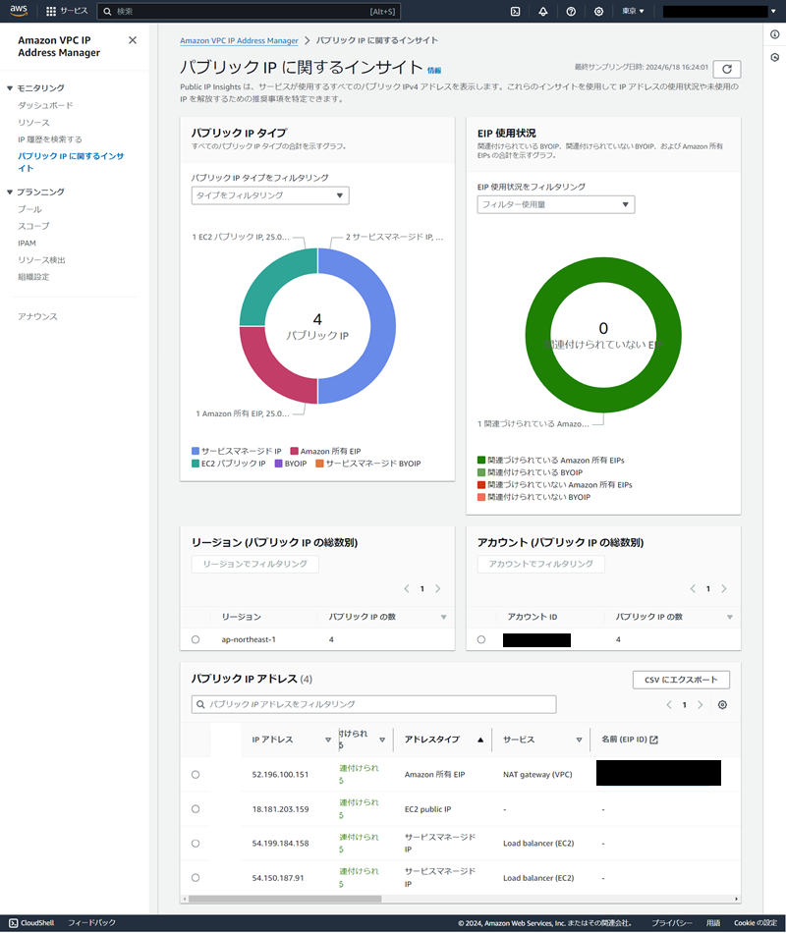Open フィードバック in the footer
This screenshot has height=933, width=786.
(91, 923)
